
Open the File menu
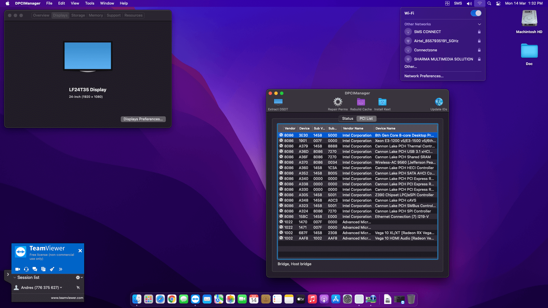[49, 3]
